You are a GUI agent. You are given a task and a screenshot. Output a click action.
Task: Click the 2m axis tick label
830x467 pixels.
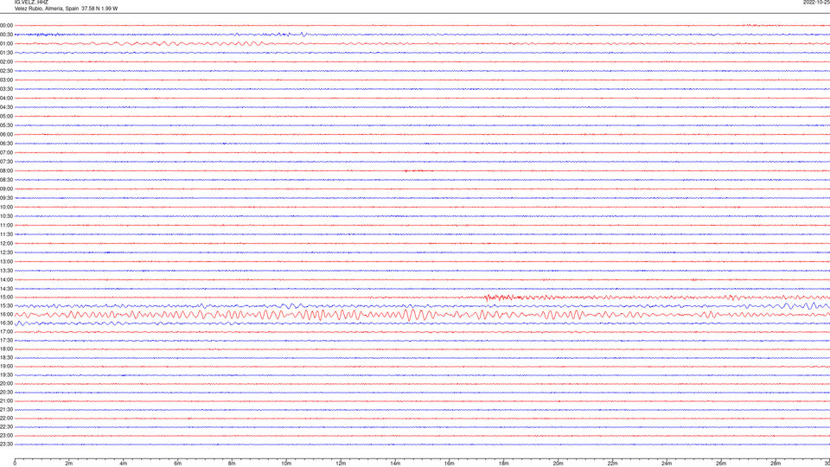pyautogui.click(x=69, y=464)
